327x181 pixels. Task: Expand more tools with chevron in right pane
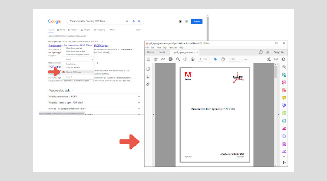tap(284, 157)
